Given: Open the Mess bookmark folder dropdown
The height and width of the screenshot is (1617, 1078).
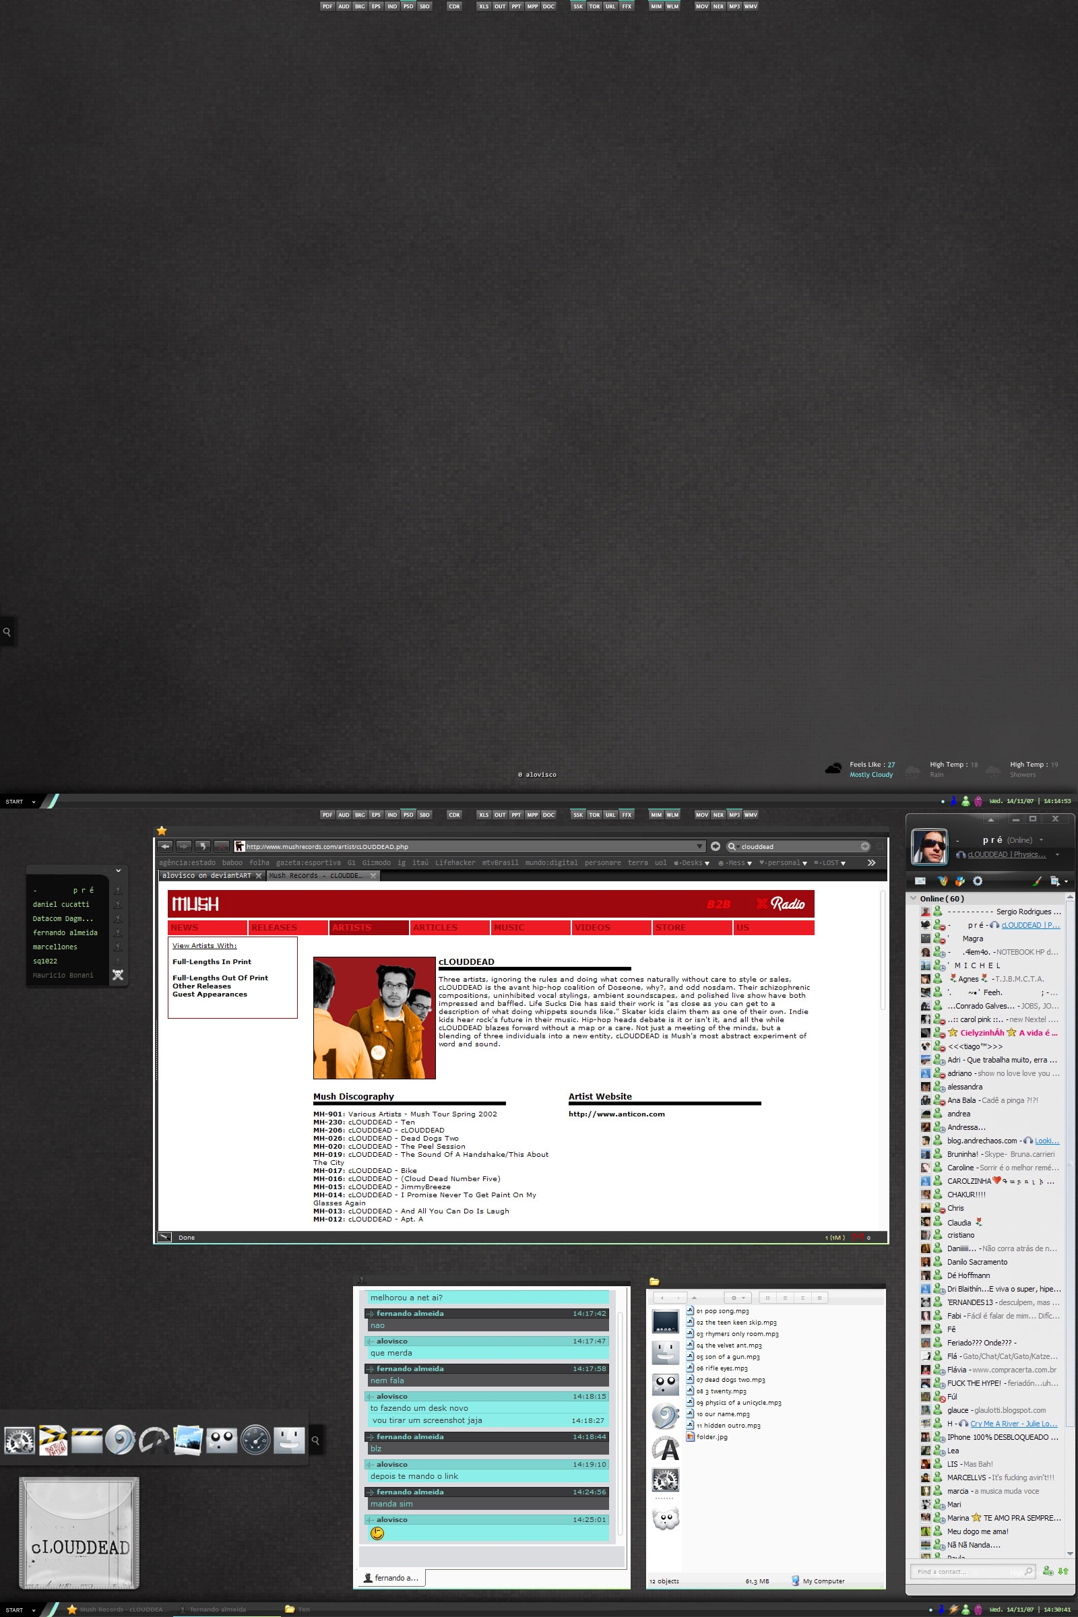Looking at the screenshot, I should [x=735, y=863].
